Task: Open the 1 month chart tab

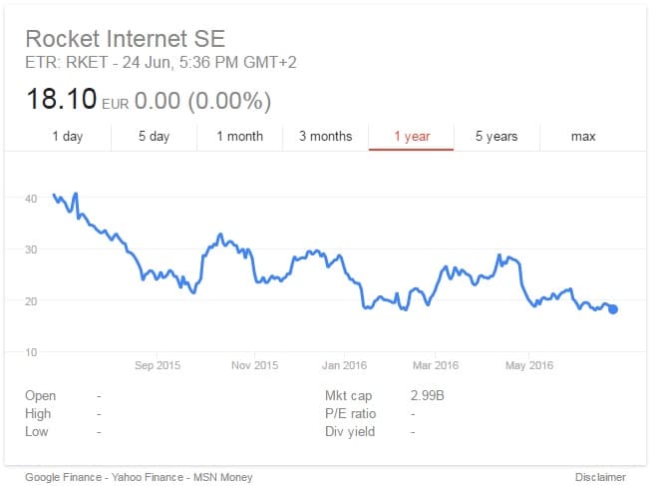Action: pyautogui.click(x=240, y=137)
